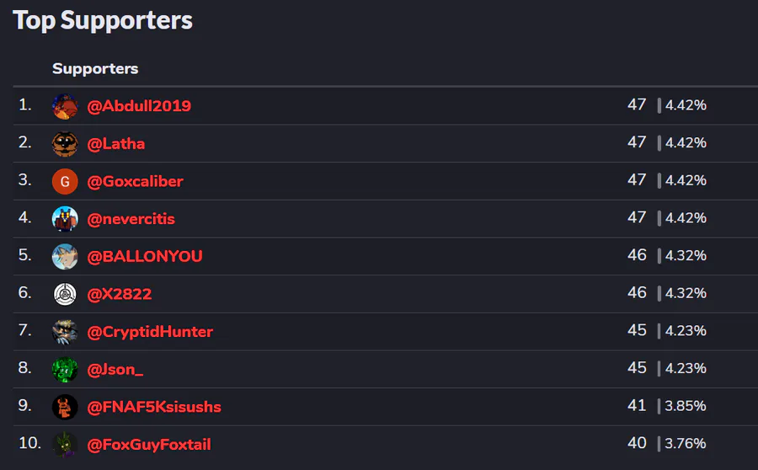
Task: Select the @FNAF5Ksisushs username link
Action: [154, 407]
